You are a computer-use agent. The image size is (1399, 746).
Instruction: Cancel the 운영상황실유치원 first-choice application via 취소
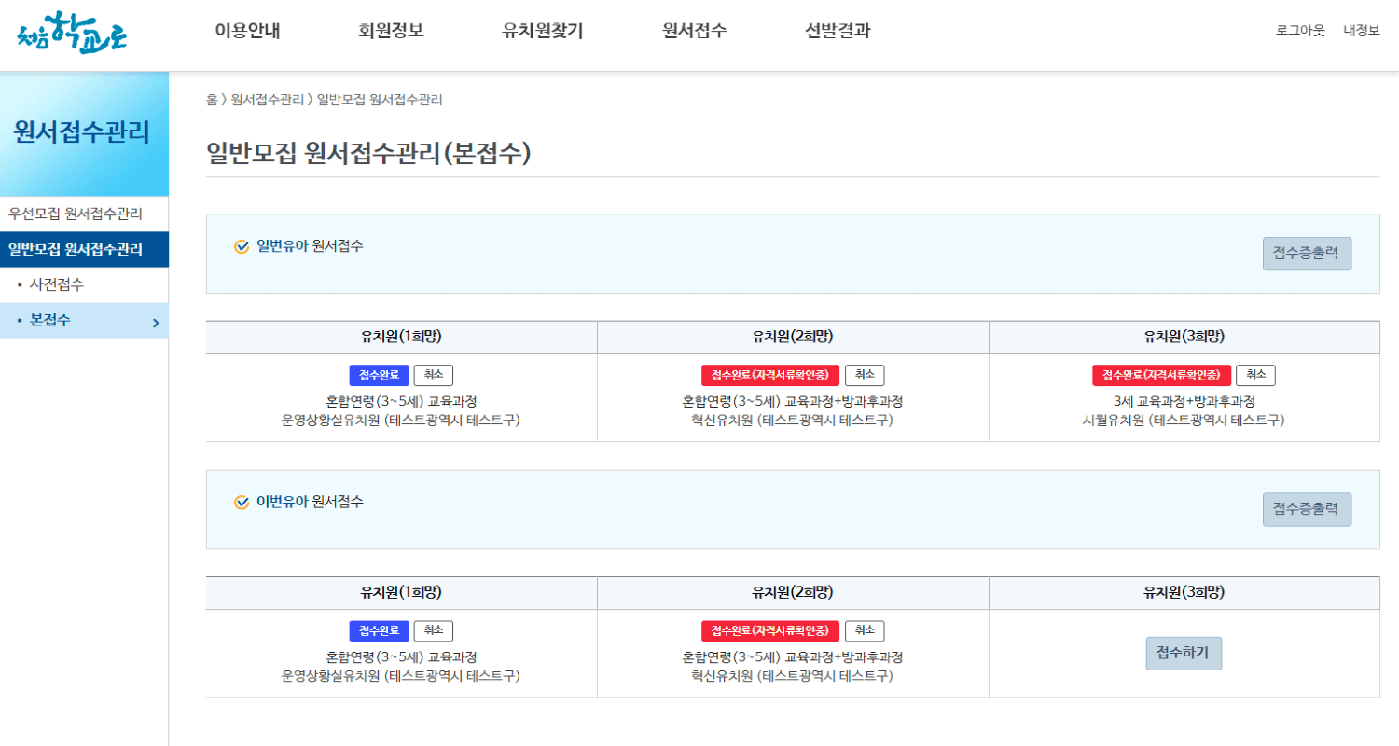coord(432,375)
